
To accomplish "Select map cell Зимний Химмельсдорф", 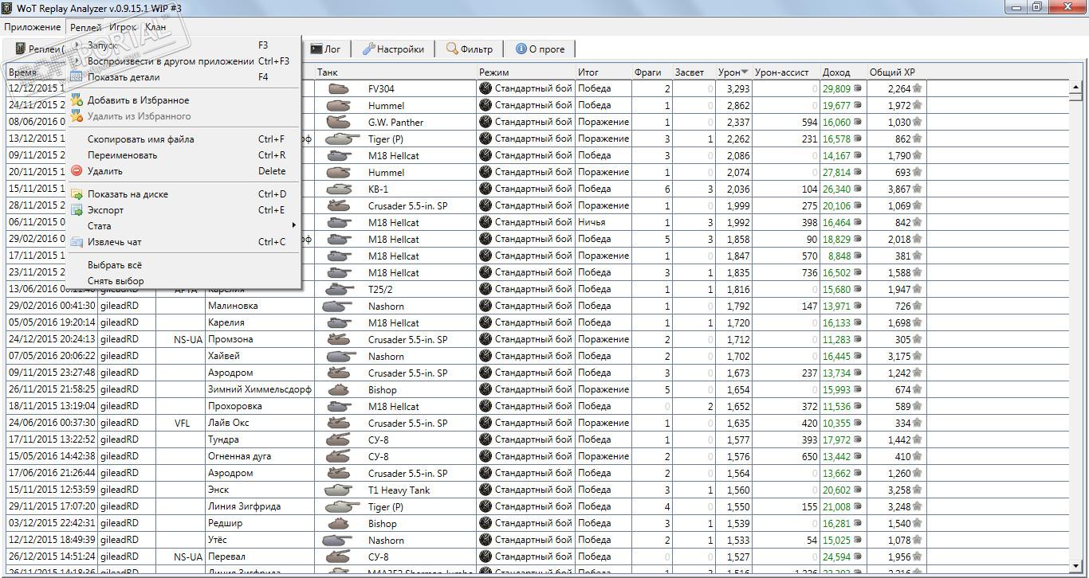I will click(x=259, y=389).
